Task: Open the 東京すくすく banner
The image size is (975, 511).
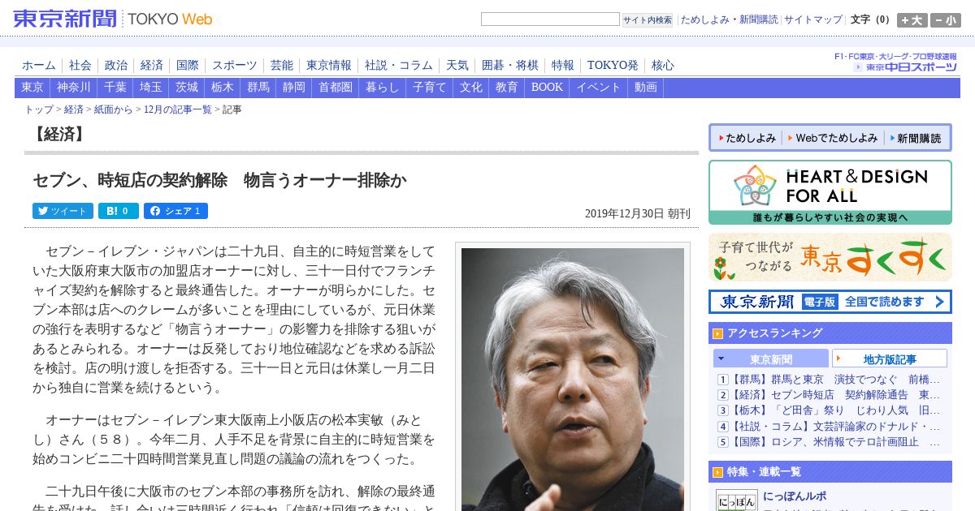Action: [x=830, y=257]
